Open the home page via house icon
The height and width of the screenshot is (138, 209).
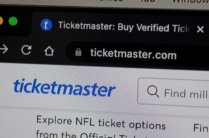pyautogui.click(x=49, y=51)
